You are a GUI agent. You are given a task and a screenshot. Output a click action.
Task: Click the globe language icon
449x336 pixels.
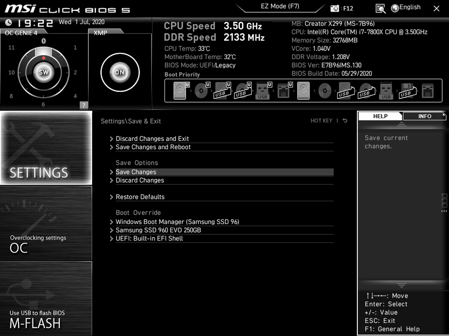[x=395, y=8]
